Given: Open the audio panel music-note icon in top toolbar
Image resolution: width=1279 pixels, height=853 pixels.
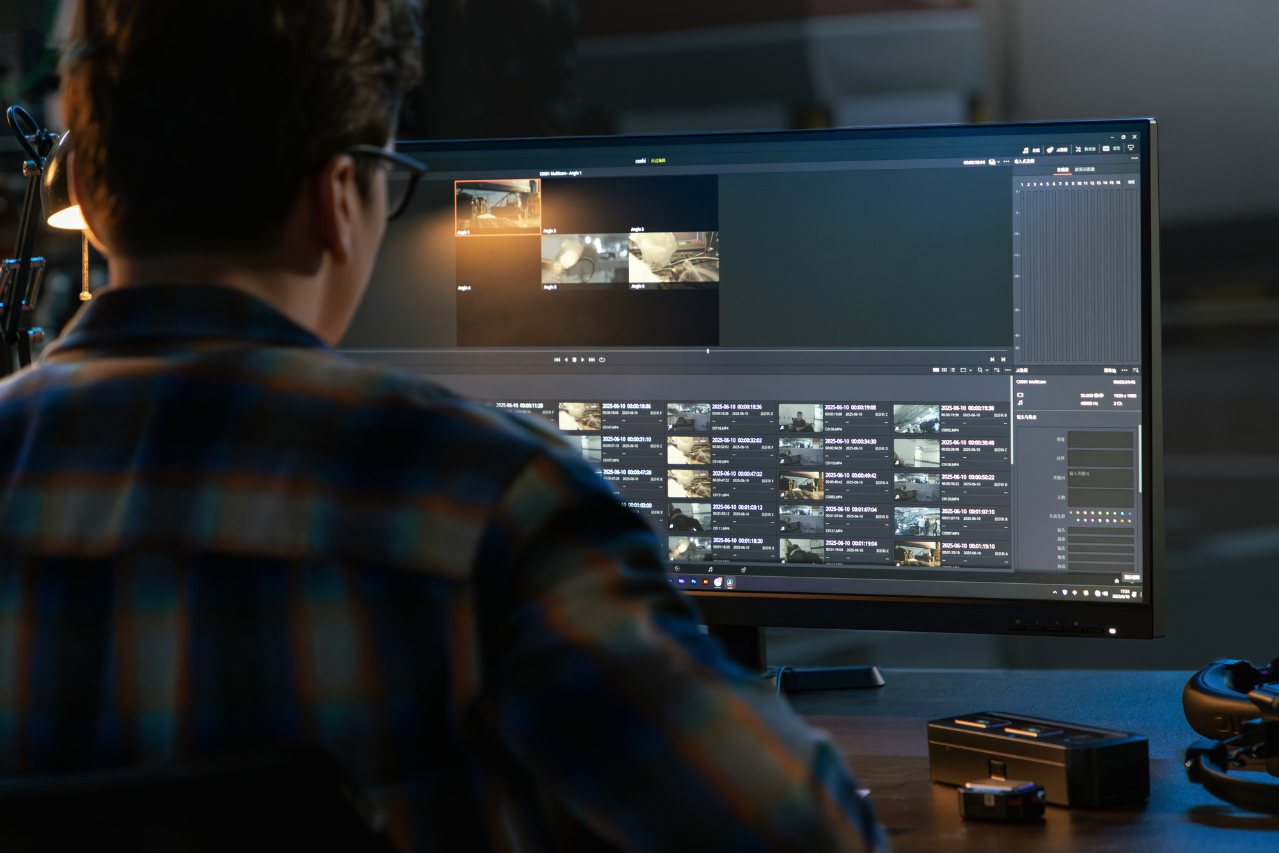Looking at the screenshot, I should pyautogui.click(x=1026, y=150).
